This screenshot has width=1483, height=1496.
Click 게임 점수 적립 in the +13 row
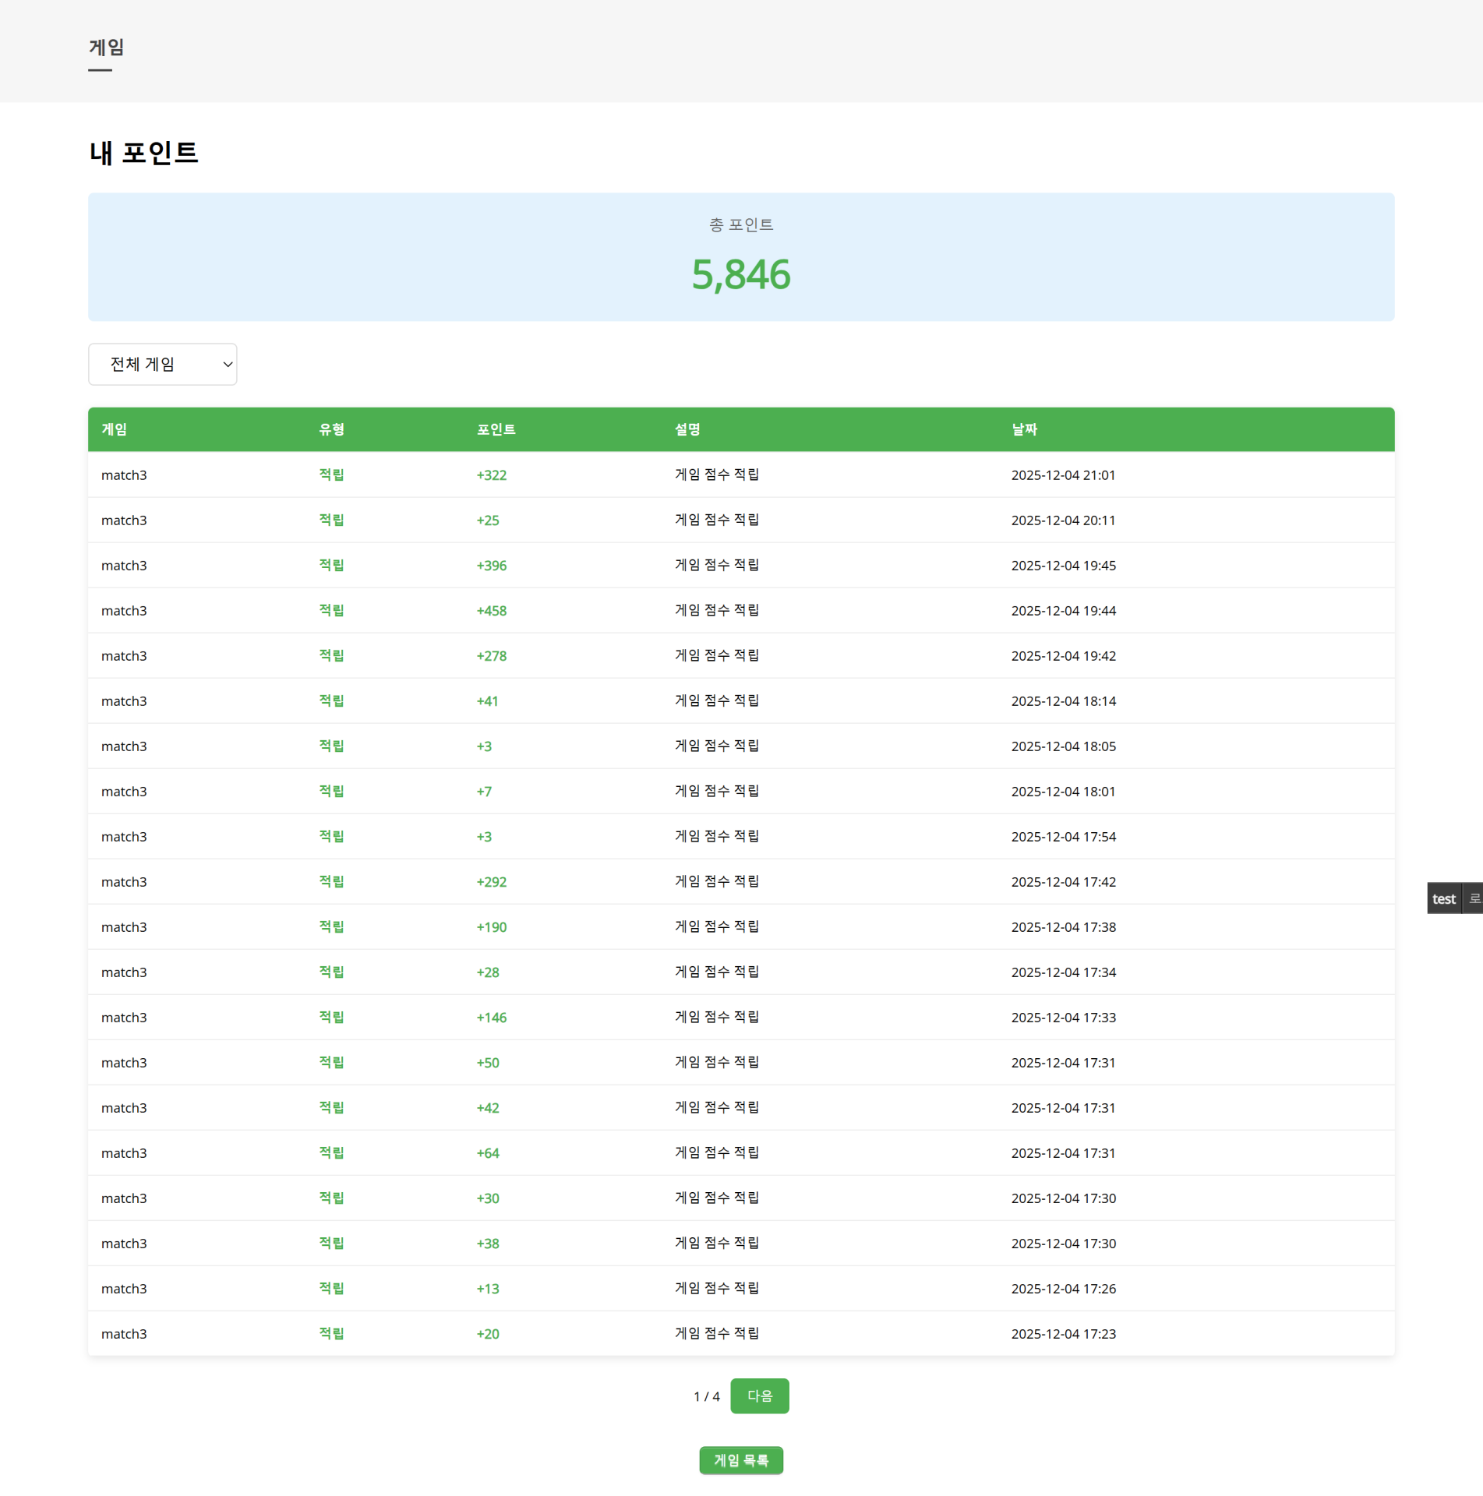click(716, 1288)
